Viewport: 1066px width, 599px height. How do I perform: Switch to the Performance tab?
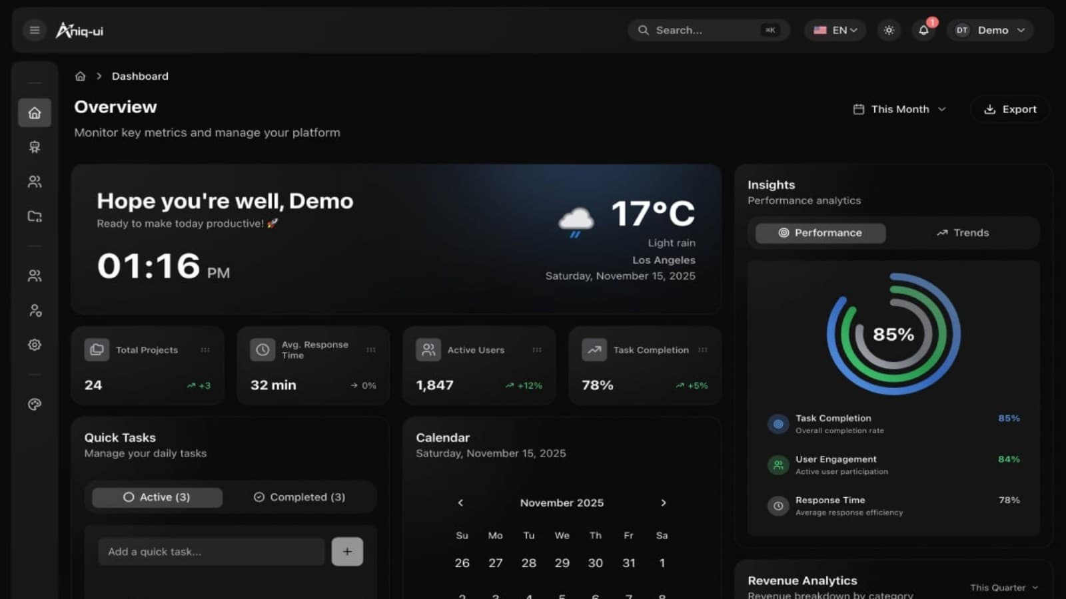point(821,233)
